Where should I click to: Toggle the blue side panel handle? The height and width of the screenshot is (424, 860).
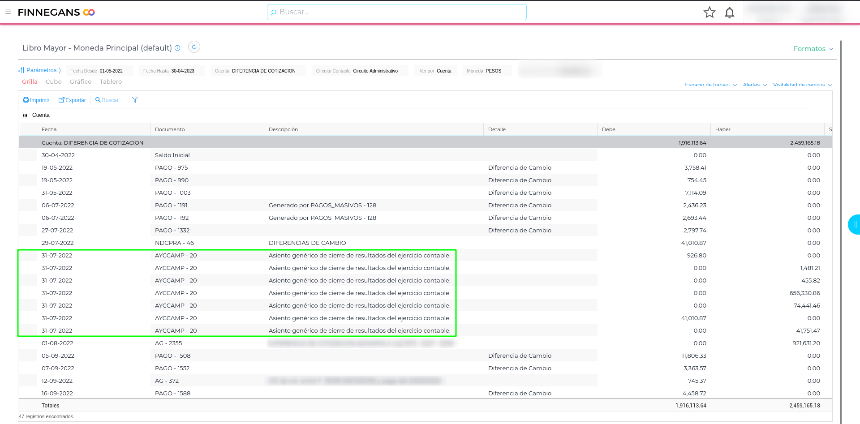[854, 225]
